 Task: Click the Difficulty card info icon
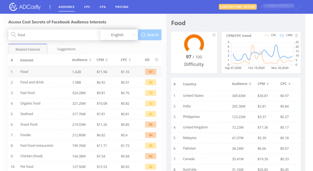tap(214, 35)
